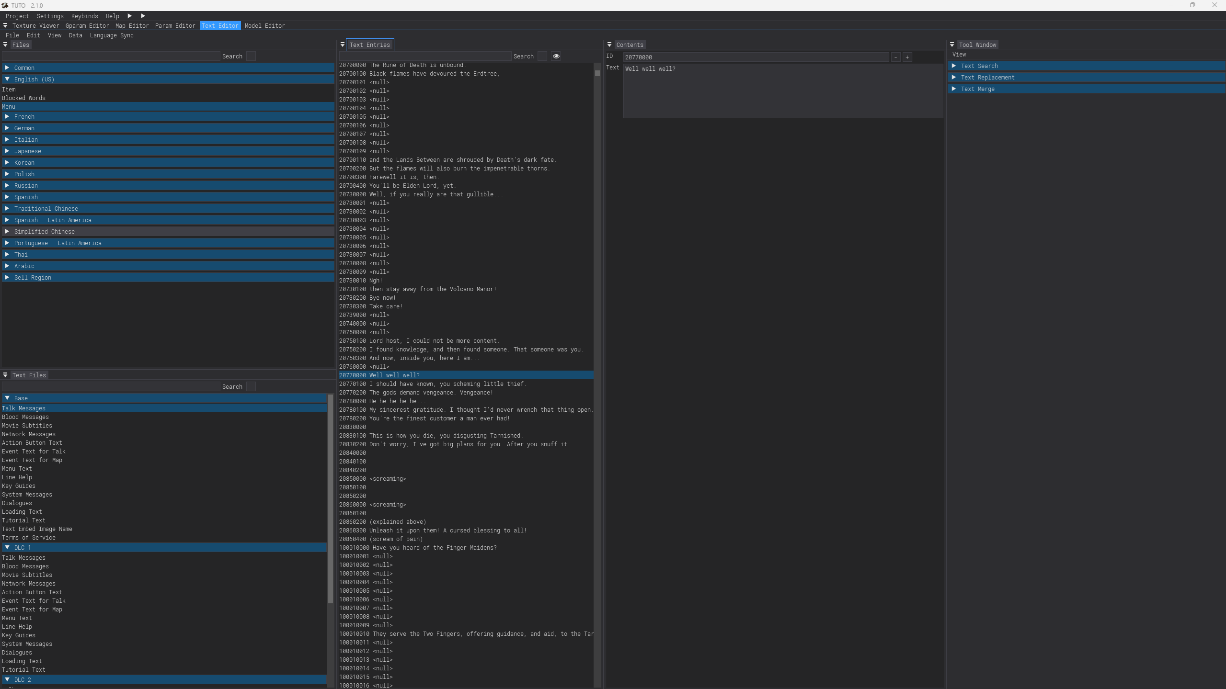Select entry 20700000 'The Rune of Death is unbound'
The height and width of the screenshot is (689, 1226).
click(x=466, y=65)
